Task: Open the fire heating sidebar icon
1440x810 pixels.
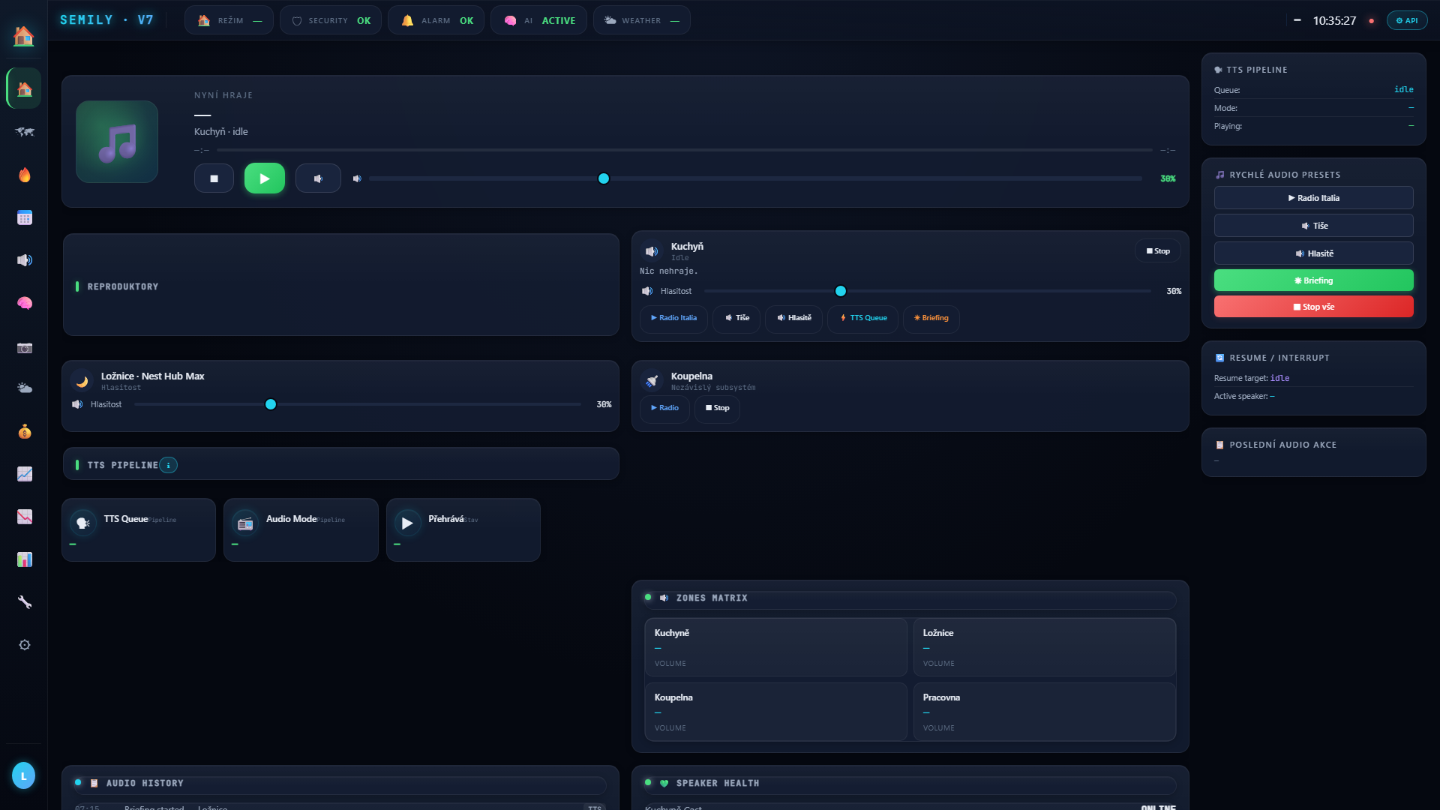Action: [24, 175]
